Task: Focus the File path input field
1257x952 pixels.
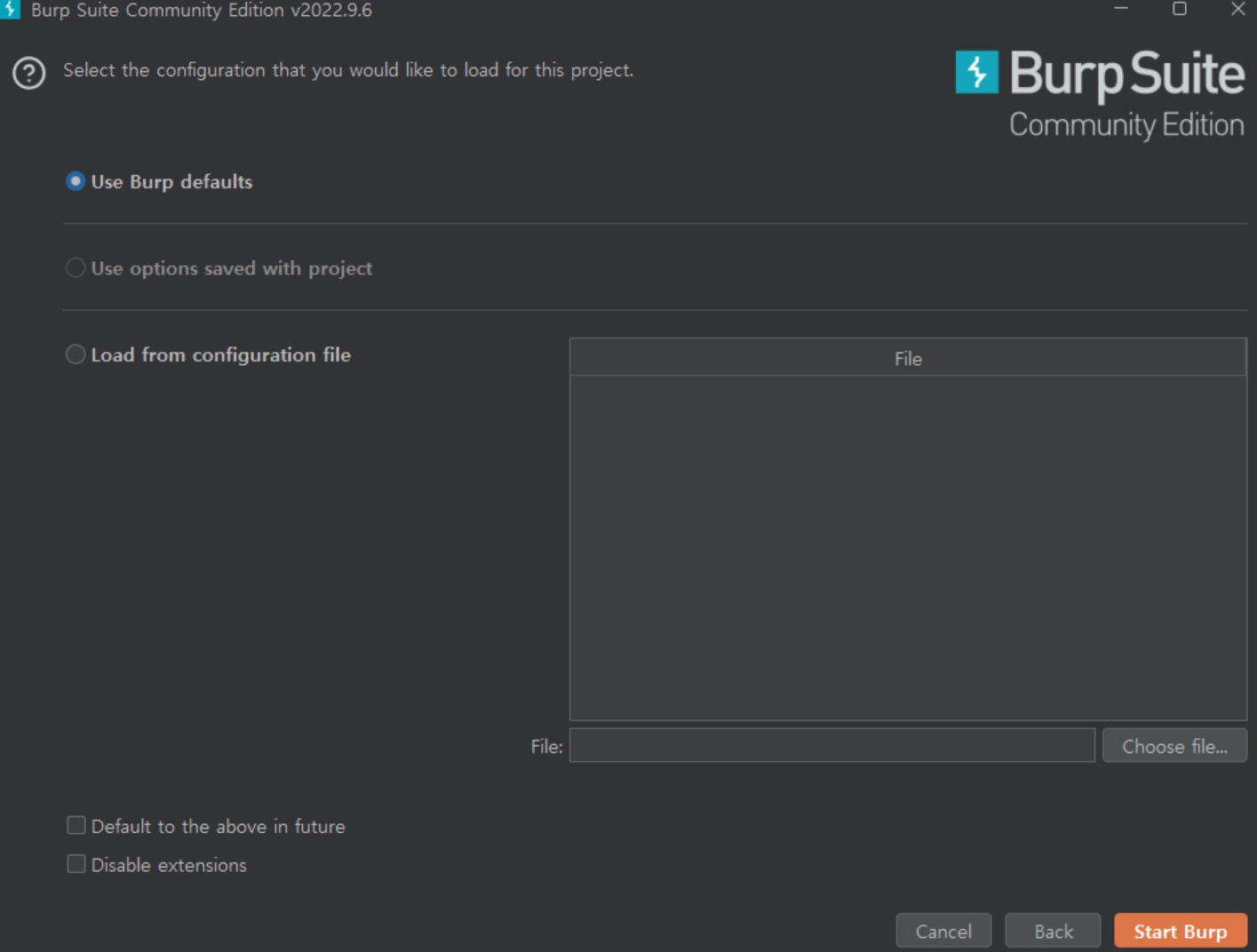Action: coord(832,746)
